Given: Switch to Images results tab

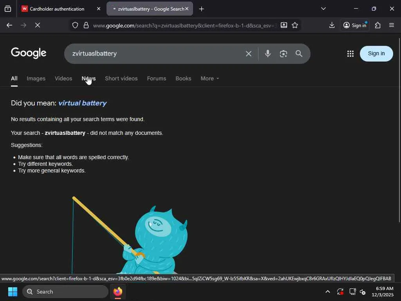Looking at the screenshot, I should coord(36,78).
